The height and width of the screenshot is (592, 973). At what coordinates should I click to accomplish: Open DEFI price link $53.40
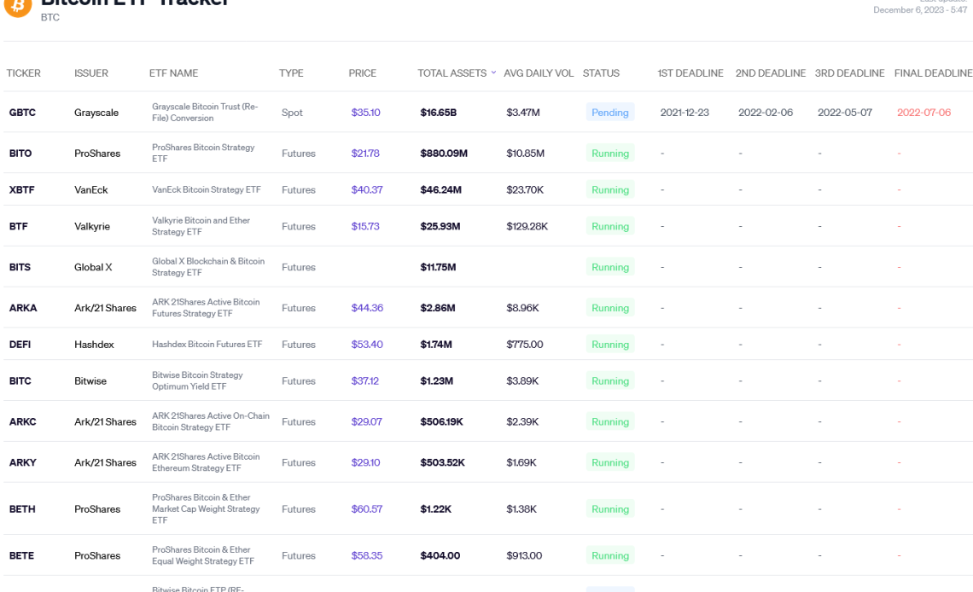[x=367, y=344]
